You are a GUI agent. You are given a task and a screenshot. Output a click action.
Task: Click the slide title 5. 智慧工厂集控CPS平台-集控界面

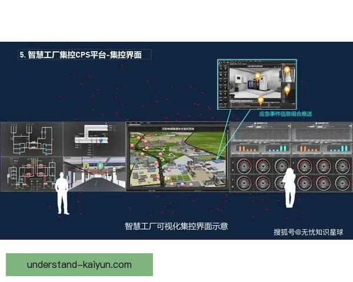tap(81, 55)
